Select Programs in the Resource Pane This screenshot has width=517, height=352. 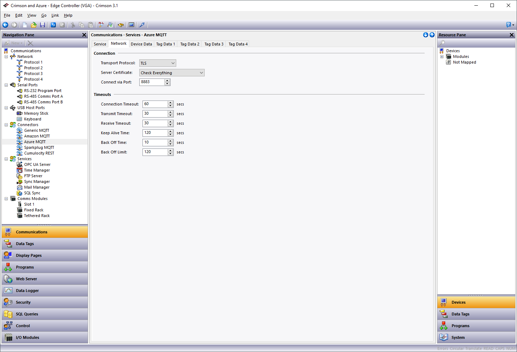476,326
